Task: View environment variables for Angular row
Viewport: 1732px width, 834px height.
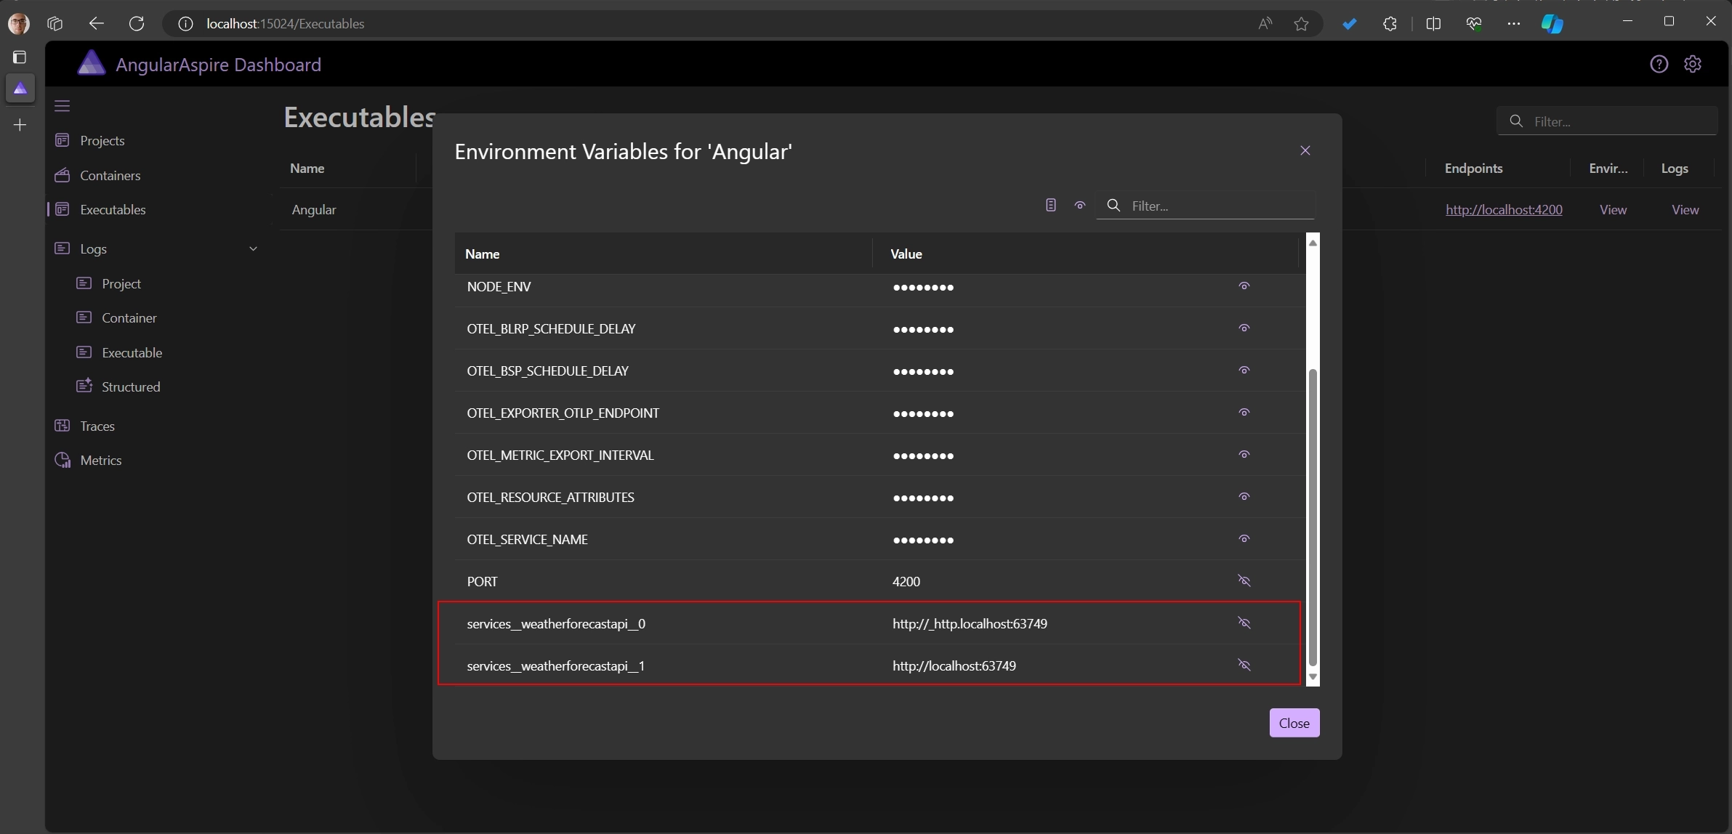Action: (1613, 210)
